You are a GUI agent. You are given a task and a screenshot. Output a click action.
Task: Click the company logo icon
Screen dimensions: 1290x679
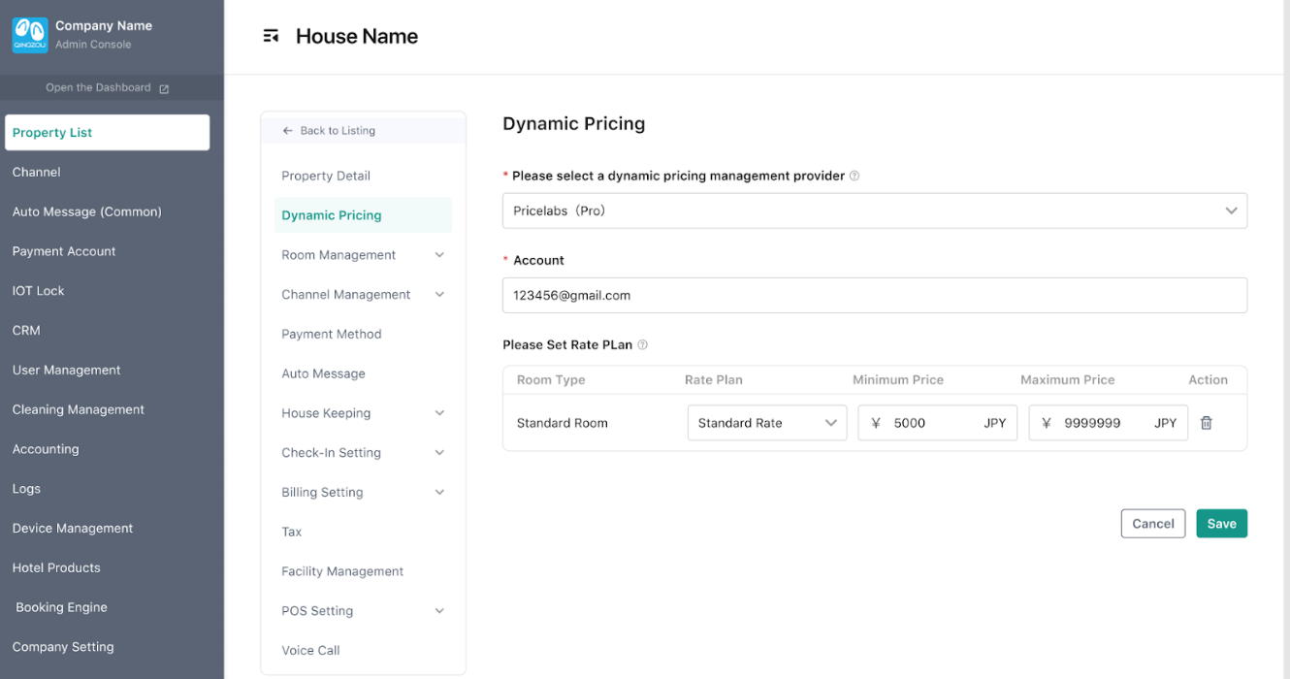[29, 35]
